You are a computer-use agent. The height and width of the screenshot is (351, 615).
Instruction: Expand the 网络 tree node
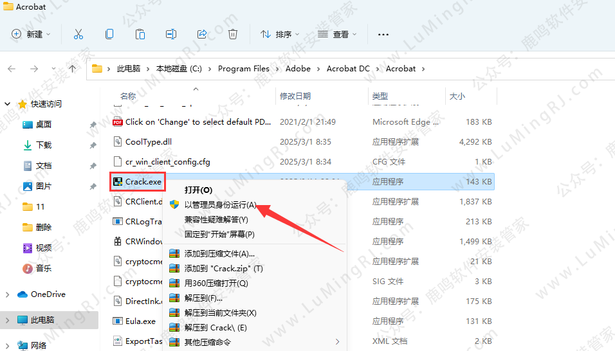[8, 345]
